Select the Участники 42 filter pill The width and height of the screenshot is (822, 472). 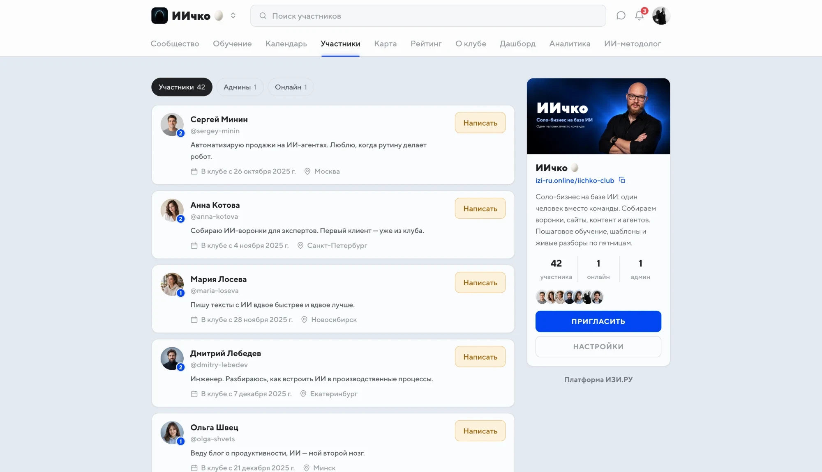[182, 87]
